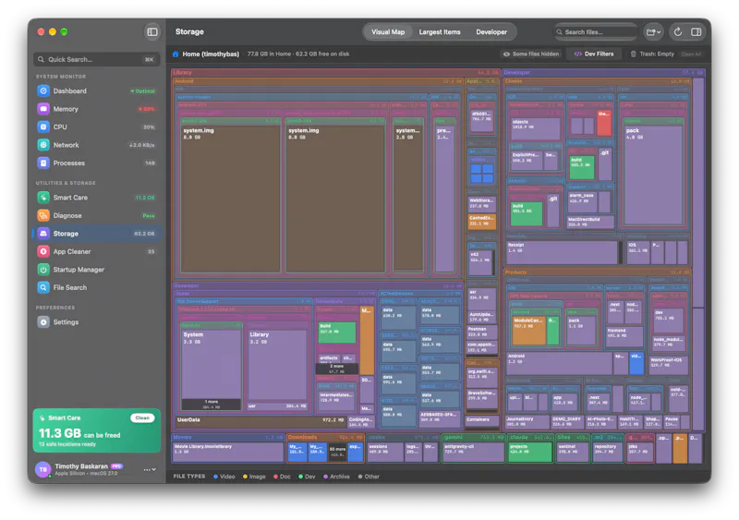Toggle Some files hidden visibility
Viewport: 739px width, 520px height.
tap(531, 54)
